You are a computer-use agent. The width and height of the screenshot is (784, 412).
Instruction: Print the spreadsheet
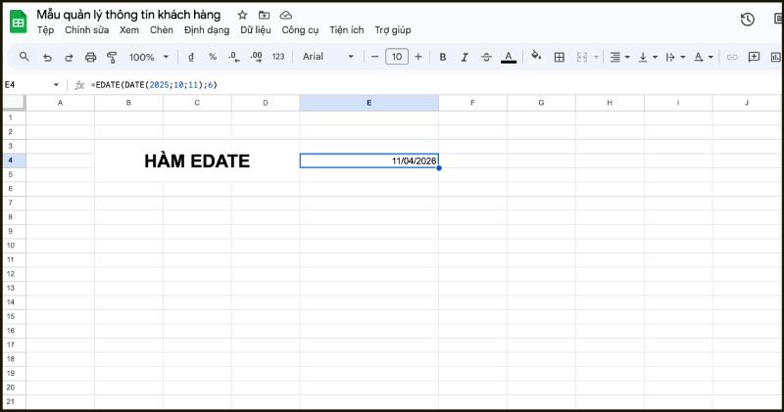[x=90, y=58]
